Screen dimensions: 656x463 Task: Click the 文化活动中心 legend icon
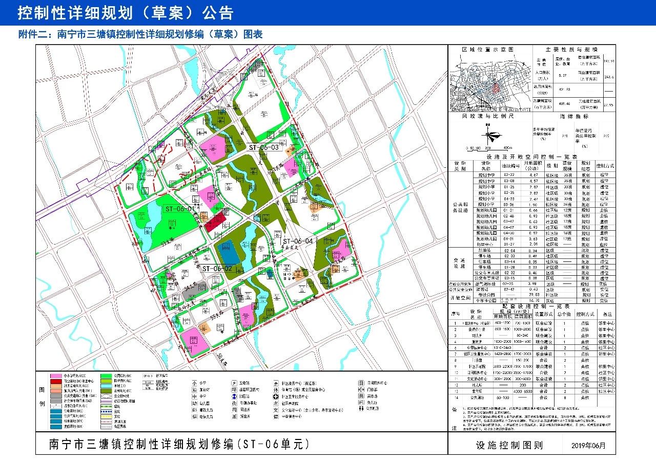276,410
